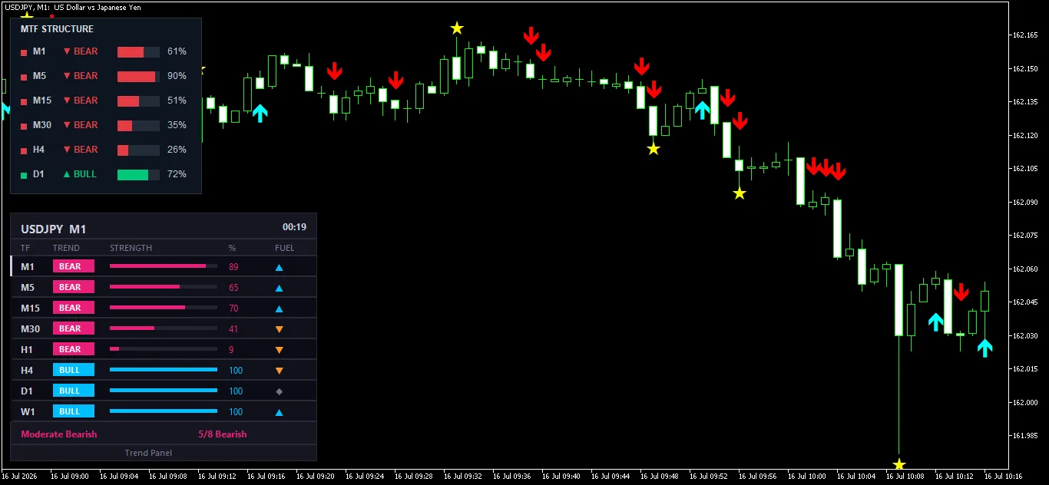Screen dimensions: 1049x485
Task: Click the BEAR badge in the Trend Panel M1 row
Action: click(74, 266)
